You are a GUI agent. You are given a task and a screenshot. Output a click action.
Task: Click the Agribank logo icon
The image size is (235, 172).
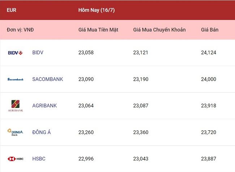16,106
